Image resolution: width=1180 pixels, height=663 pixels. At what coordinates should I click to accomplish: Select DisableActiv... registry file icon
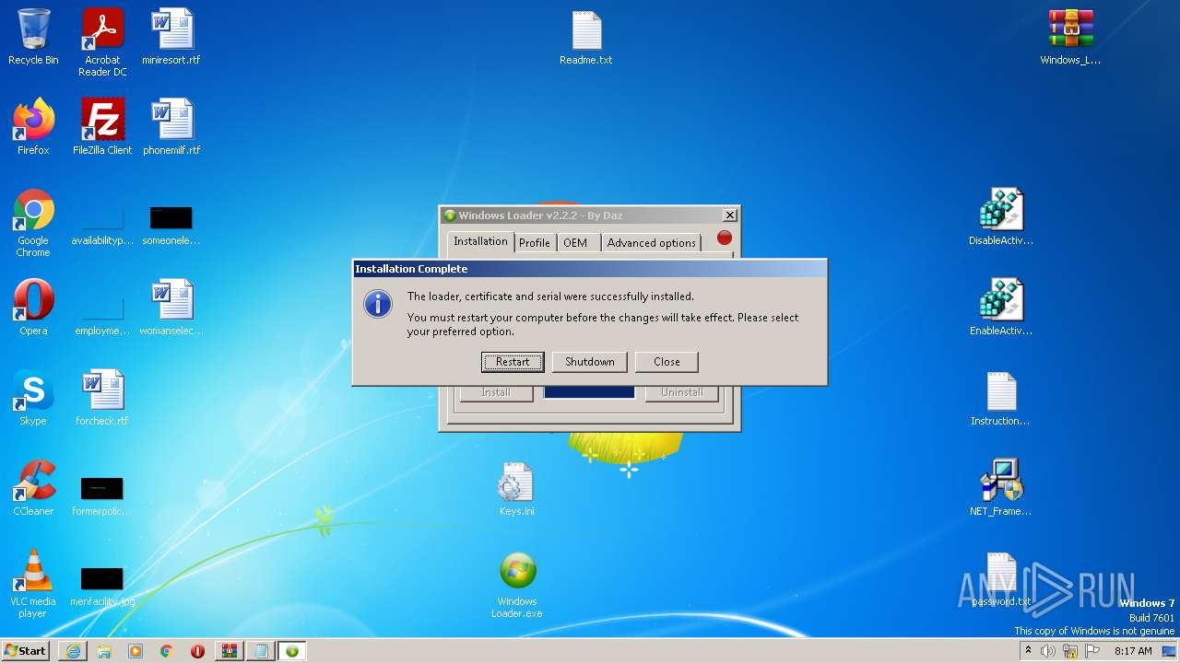pyautogui.click(x=1001, y=217)
